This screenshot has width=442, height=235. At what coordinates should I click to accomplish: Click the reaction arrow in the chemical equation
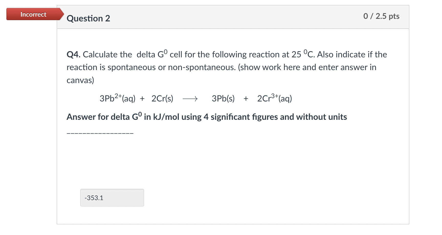[191, 99]
